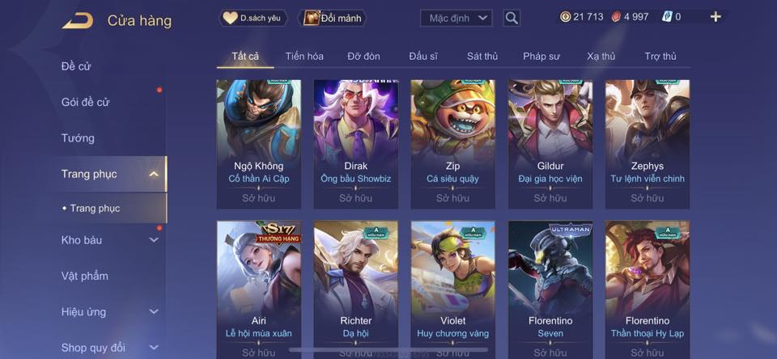Open the D.sách yêu wishlist heart
The width and height of the screenshot is (777, 359).
pyautogui.click(x=230, y=19)
